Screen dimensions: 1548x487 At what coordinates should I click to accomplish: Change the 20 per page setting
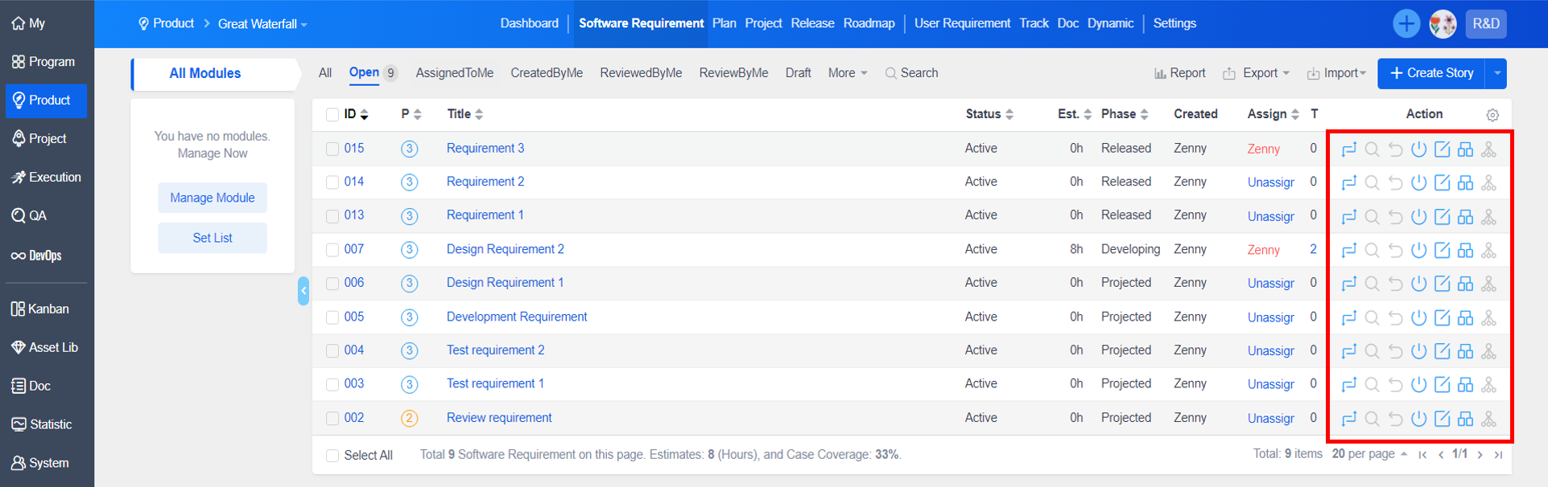tap(1369, 454)
